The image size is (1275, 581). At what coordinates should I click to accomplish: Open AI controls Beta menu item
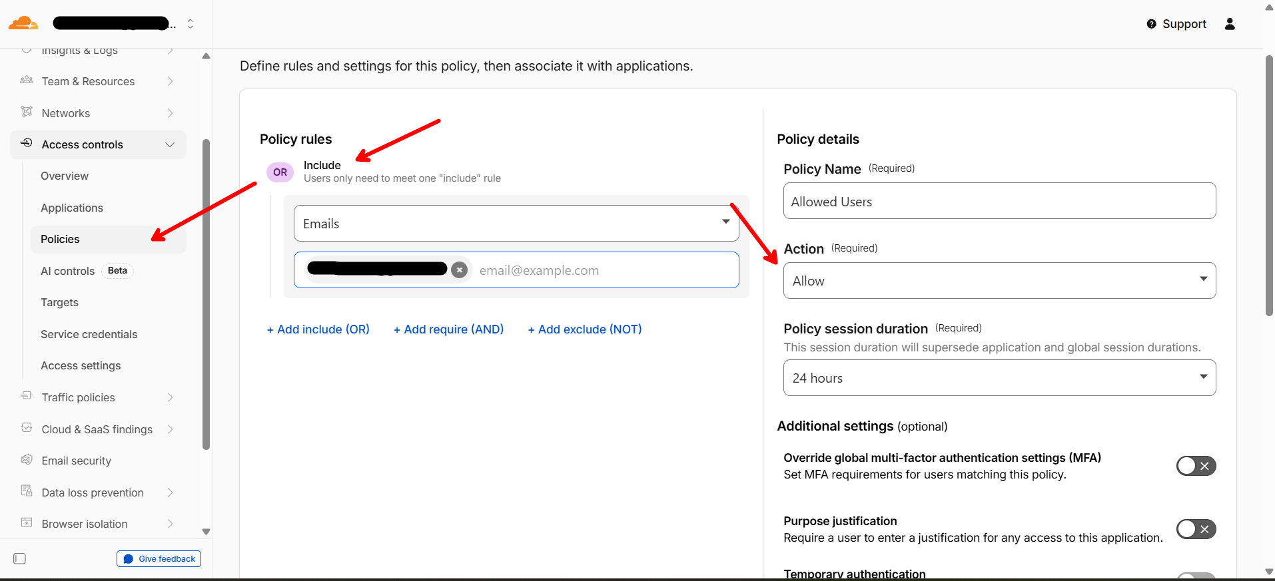pyautogui.click(x=87, y=271)
